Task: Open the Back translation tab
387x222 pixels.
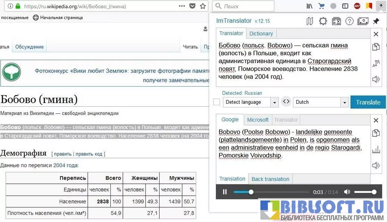Action: tap(270, 179)
